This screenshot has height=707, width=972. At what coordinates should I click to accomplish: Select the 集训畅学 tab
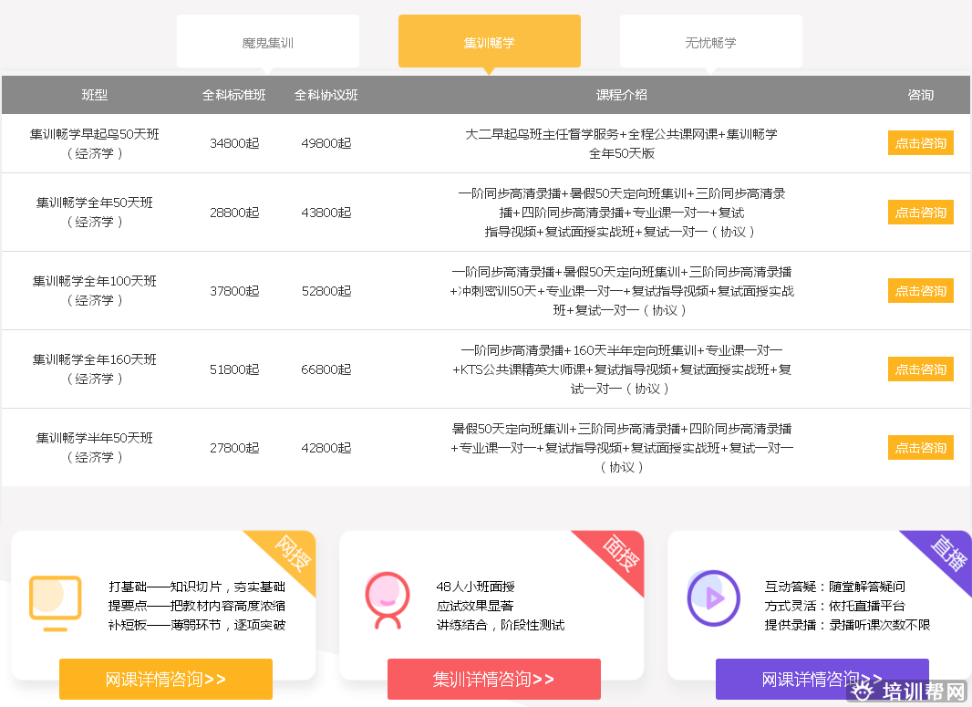coord(489,42)
